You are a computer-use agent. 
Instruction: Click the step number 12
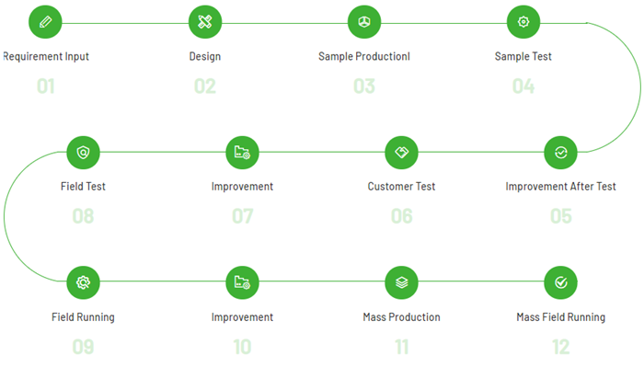(560, 347)
